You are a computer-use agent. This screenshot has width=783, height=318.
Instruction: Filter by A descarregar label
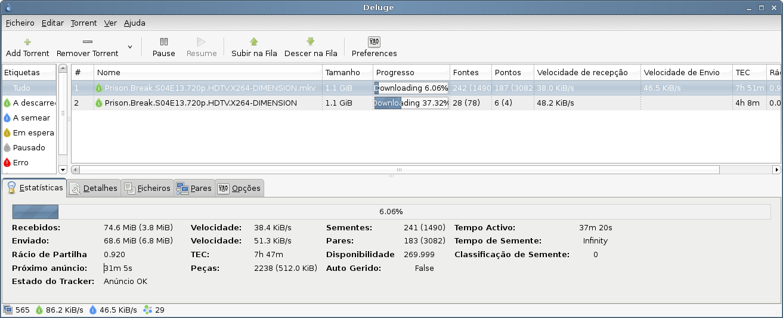[x=29, y=103]
